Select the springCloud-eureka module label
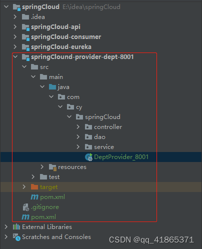202x249 pixels. [61, 47]
